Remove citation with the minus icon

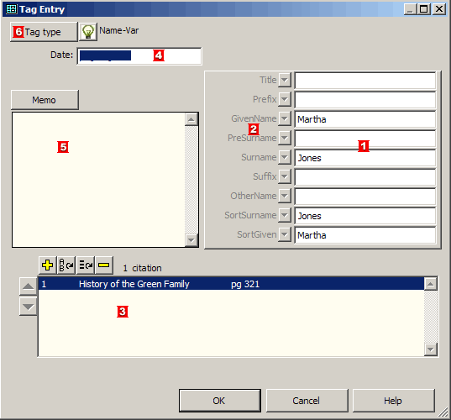[x=104, y=265]
